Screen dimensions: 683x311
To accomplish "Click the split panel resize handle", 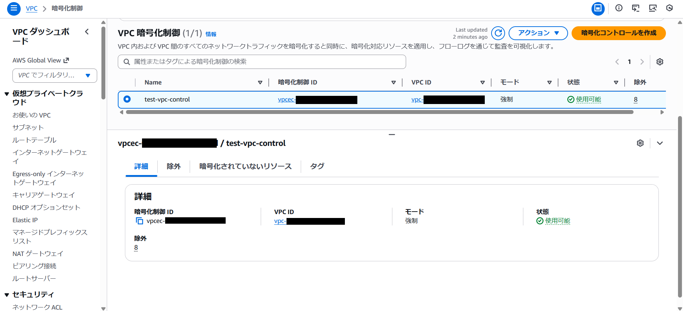I will [x=392, y=135].
